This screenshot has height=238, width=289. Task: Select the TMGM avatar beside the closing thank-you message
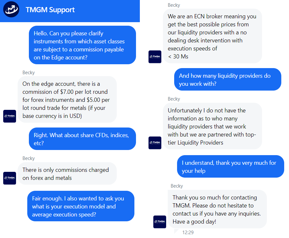pos(160,222)
